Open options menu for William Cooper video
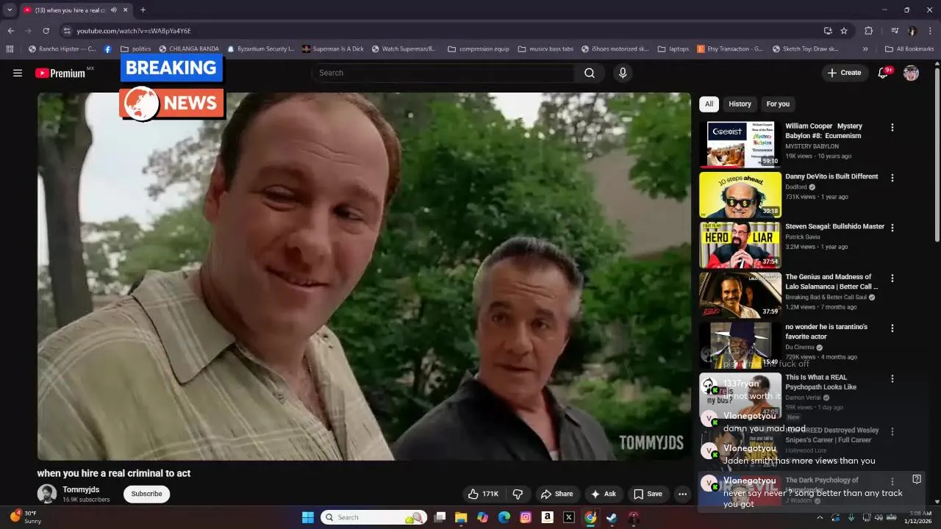941x529 pixels. point(892,127)
